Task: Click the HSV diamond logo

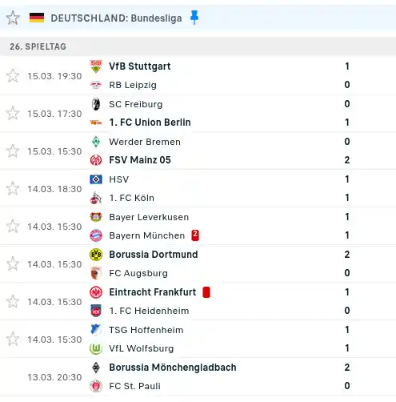Action: pos(96,179)
